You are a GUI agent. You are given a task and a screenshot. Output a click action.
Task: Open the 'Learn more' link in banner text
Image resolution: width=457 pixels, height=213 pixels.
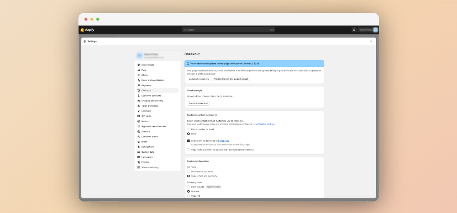coord(210,74)
